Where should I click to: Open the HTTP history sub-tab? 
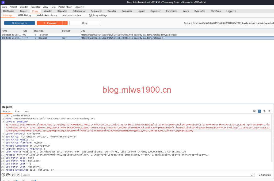click(24, 15)
